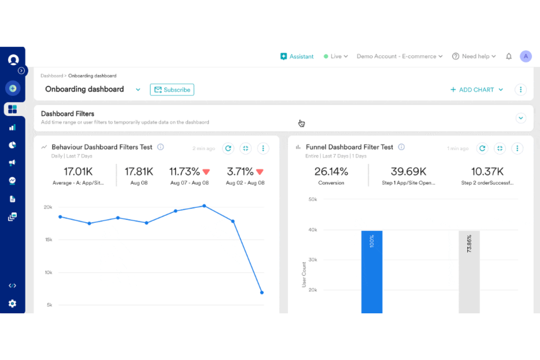
Task: Open the pie chart reports section
Action: [x=13, y=145]
